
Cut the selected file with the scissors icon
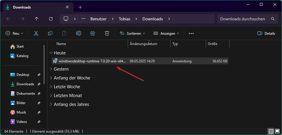point(36,33)
